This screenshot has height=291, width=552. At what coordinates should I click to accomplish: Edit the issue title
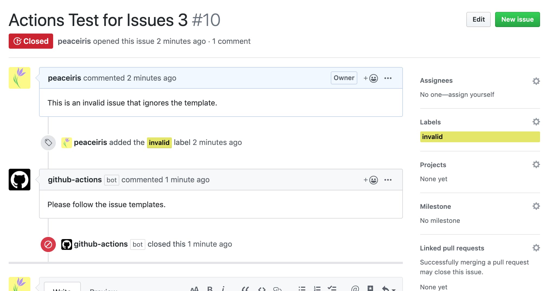pyautogui.click(x=478, y=19)
